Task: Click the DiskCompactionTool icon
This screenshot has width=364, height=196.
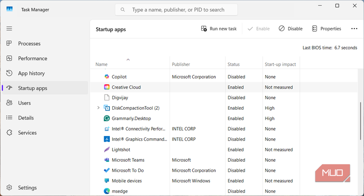Action: (107, 108)
